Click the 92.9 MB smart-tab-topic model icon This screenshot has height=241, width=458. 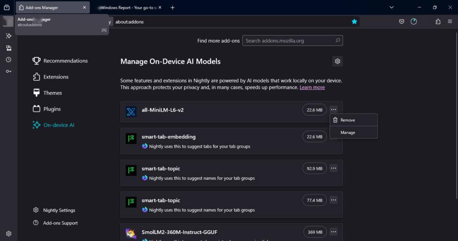[x=131, y=170]
